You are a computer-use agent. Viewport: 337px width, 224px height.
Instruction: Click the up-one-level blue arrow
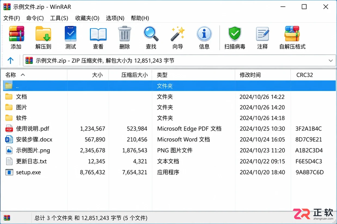[x=10, y=60]
